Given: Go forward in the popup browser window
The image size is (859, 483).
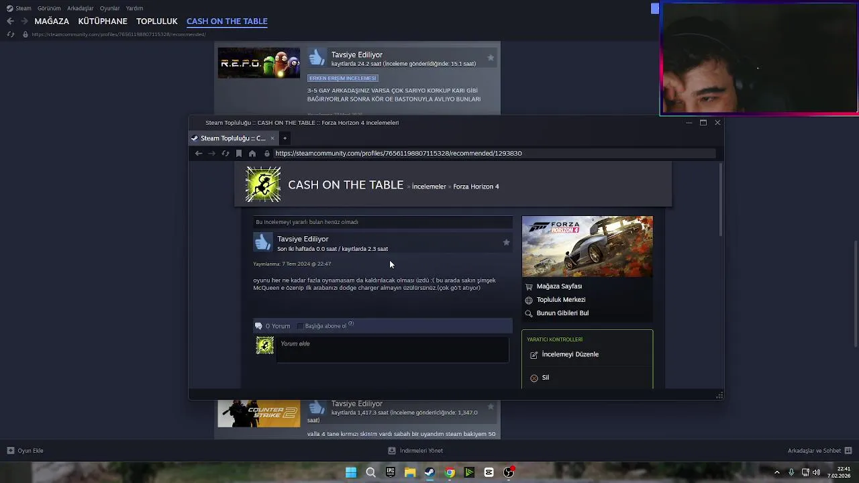Looking at the screenshot, I should (212, 154).
